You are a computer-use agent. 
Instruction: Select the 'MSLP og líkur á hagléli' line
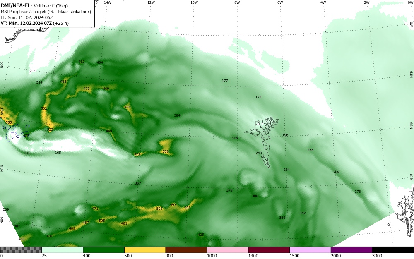coord(46,12)
